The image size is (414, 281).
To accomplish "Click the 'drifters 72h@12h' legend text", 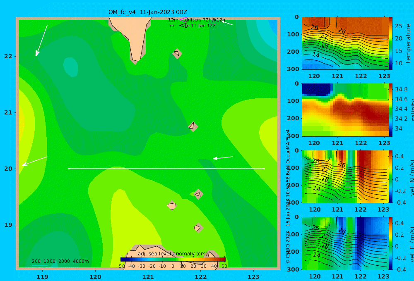I will click(205, 20).
